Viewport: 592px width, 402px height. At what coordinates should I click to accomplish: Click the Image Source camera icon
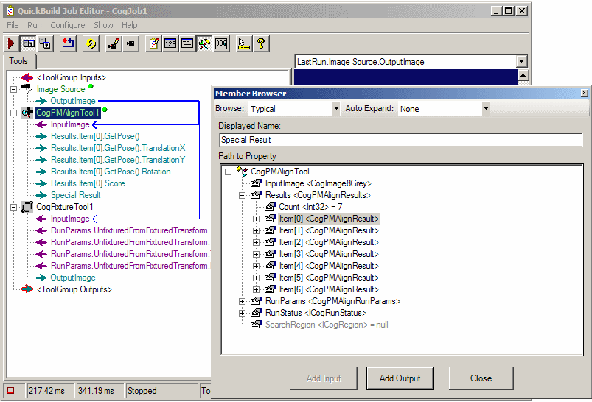(x=27, y=88)
